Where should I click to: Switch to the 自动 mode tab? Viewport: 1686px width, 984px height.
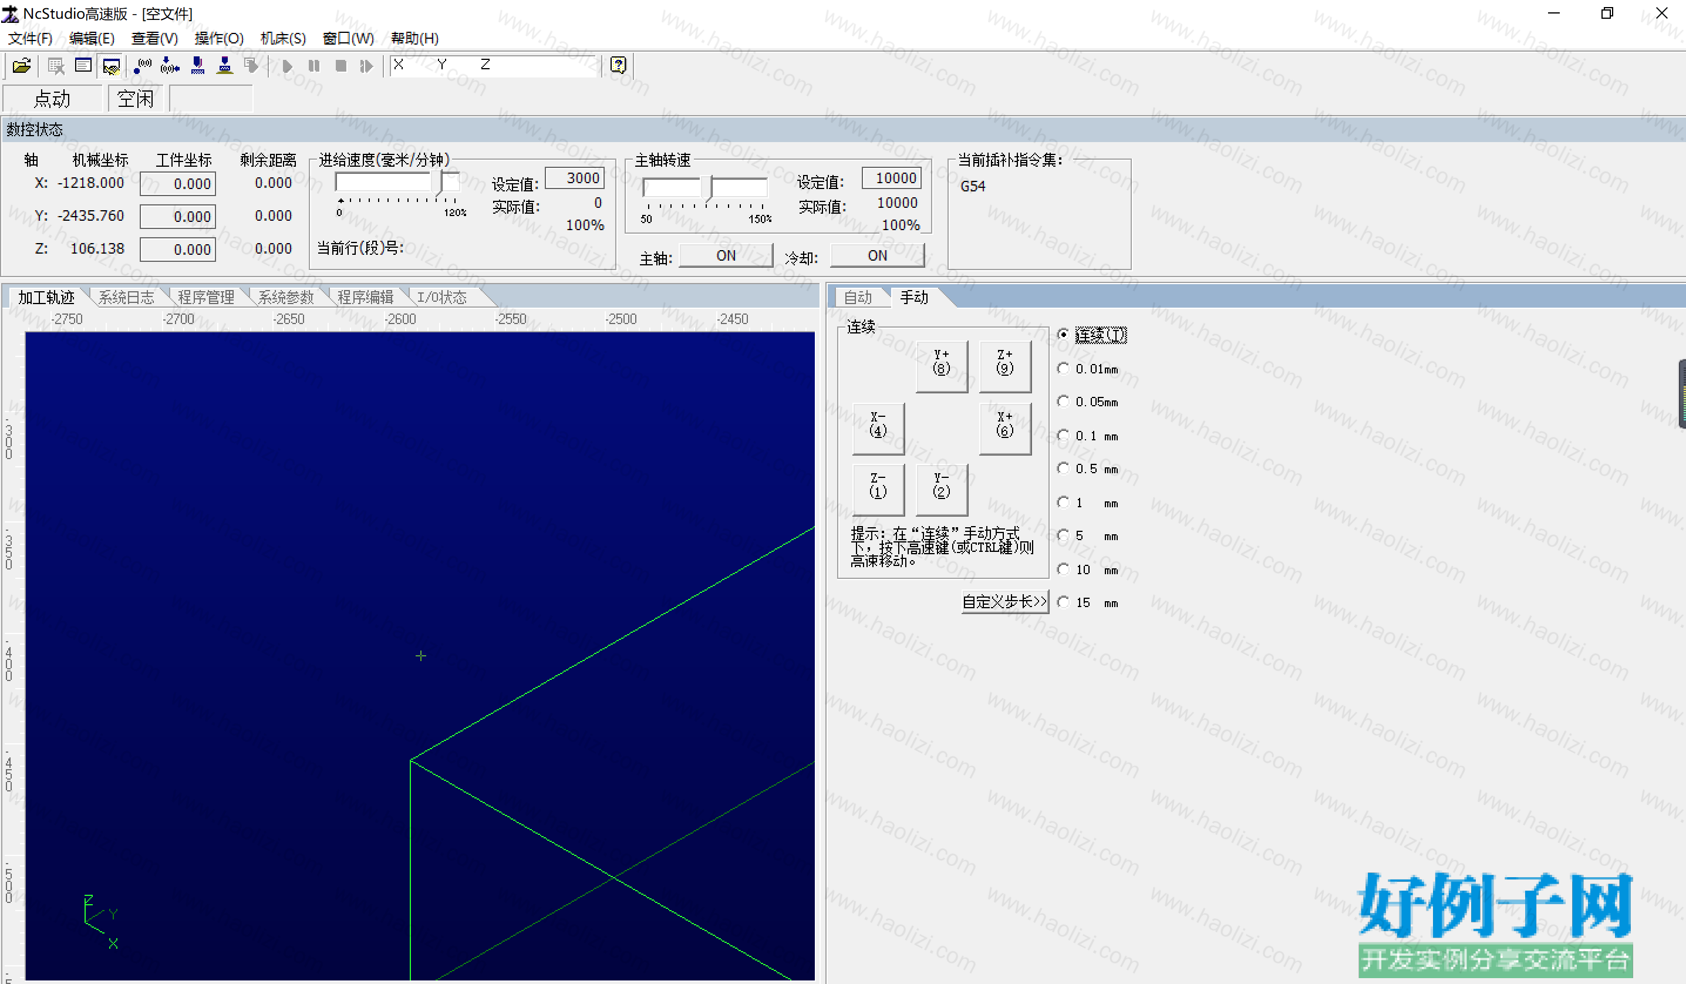pos(858,297)
